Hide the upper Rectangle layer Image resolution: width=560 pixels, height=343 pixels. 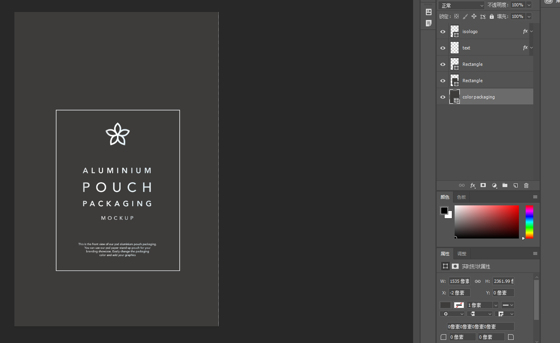point(443,64)
